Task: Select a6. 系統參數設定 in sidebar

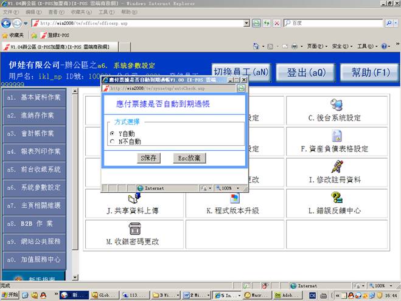Action: coord(34,187)
